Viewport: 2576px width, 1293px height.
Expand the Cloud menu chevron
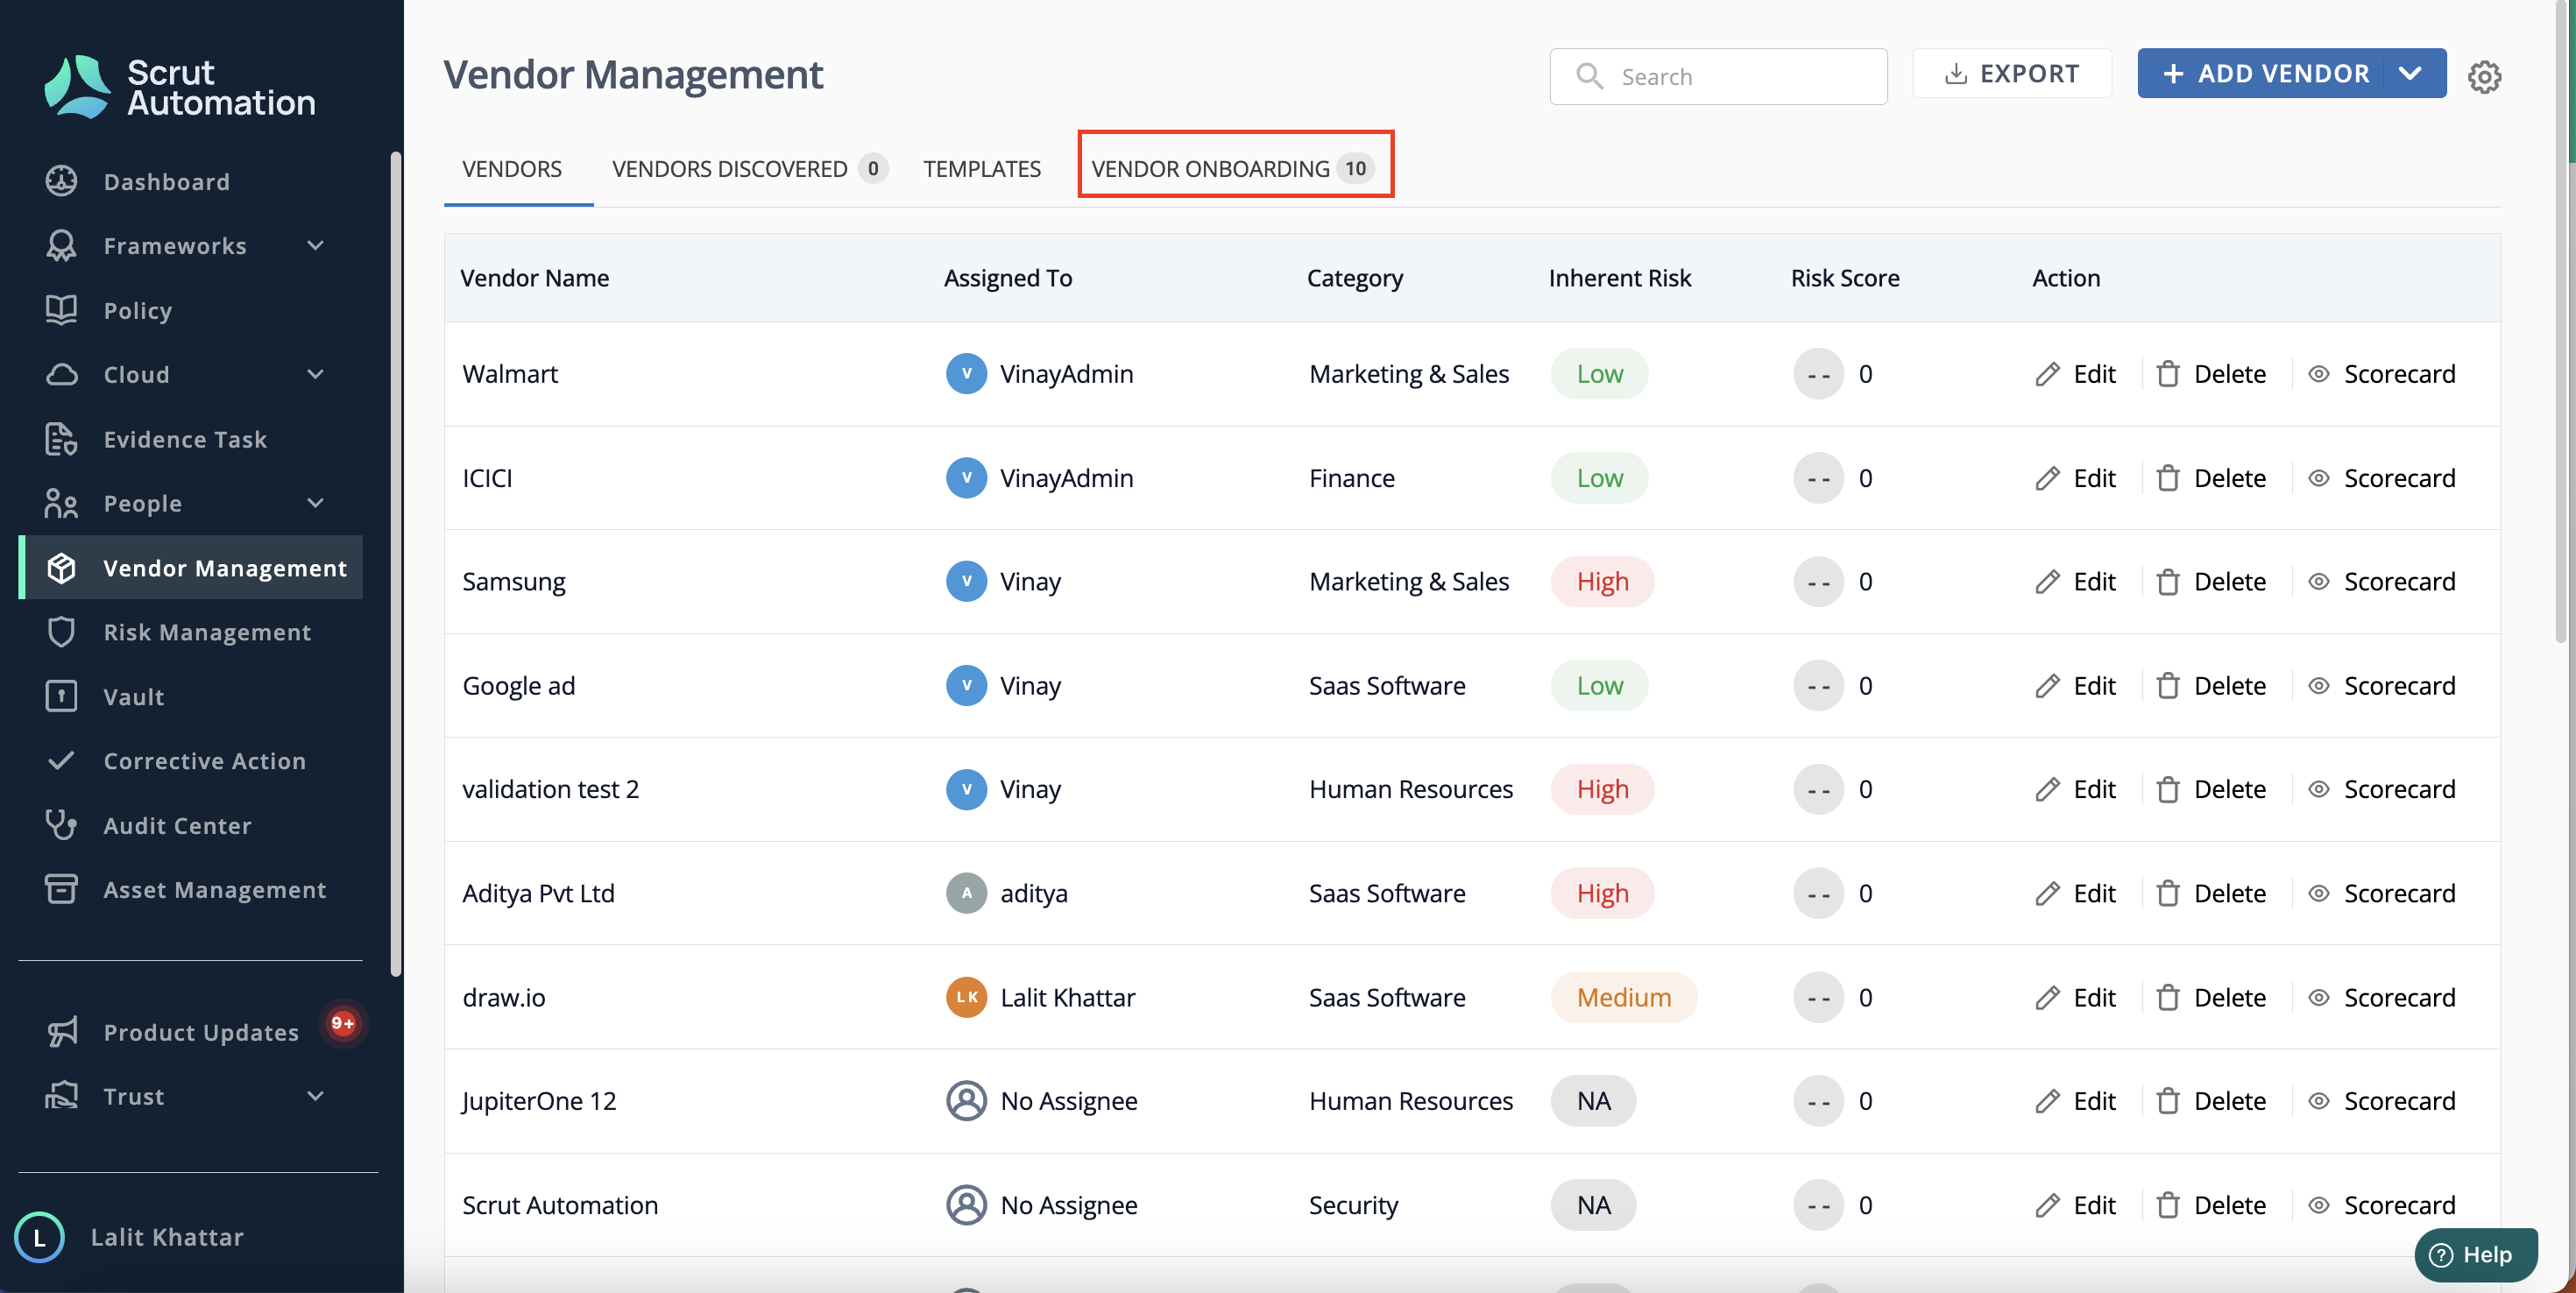pyautogui.click(x=315, y=374)
